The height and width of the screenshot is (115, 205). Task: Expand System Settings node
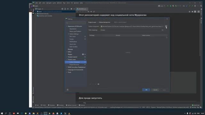(x=69, y=34)
